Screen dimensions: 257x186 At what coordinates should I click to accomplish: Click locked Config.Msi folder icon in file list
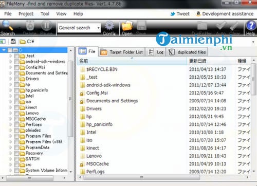pos(82,93)
